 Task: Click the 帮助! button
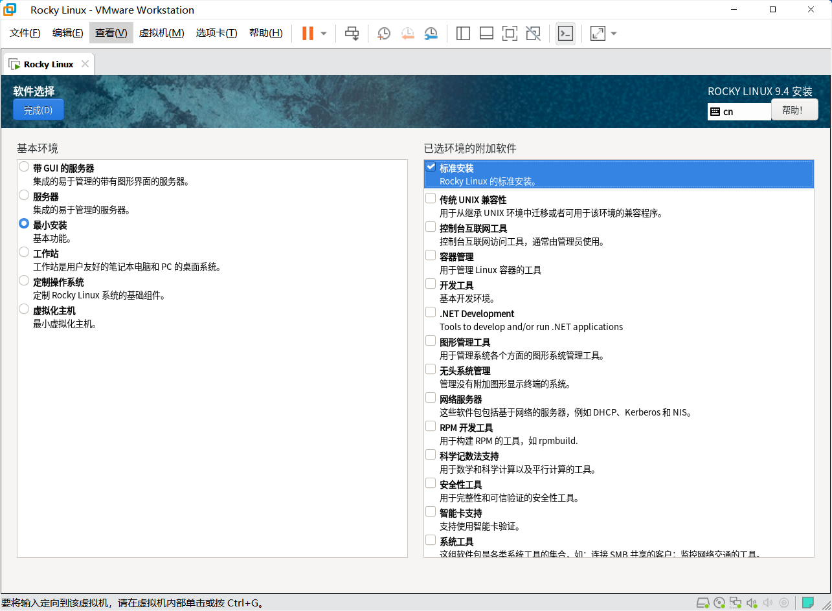click(x=794, y=109)
